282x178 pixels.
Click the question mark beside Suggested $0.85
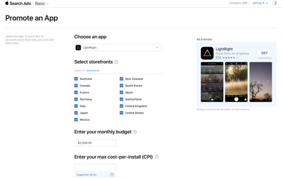tap(112, 174)
